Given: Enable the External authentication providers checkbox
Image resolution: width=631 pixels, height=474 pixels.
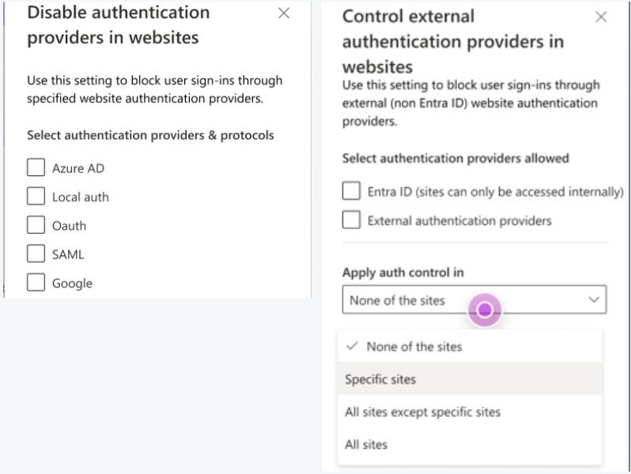Looking at the screenshot, I should 351,220.
